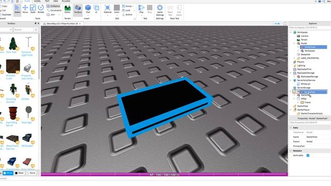Screen dimensions: 331x186
Task: Start Play test
Action: pos(141,8)
